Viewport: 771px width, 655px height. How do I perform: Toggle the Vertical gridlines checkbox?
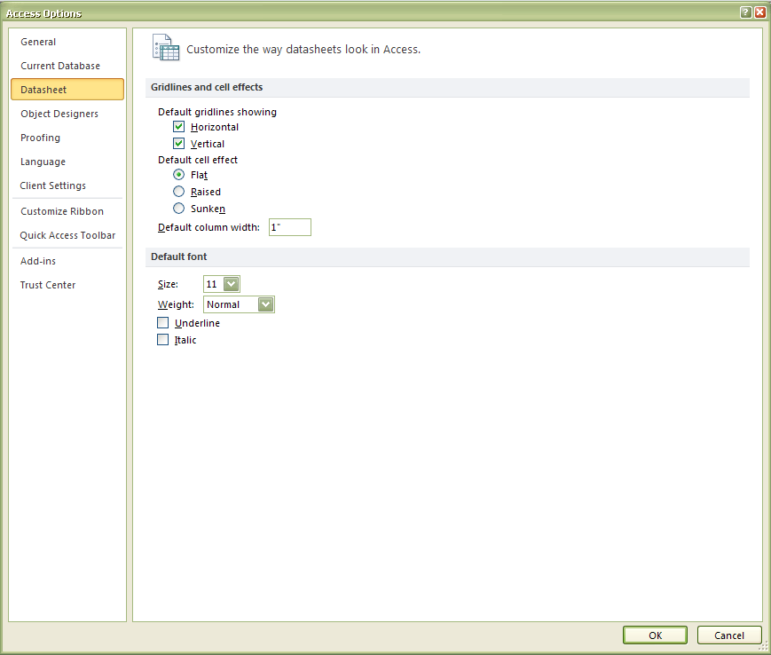tap(178, 144)
